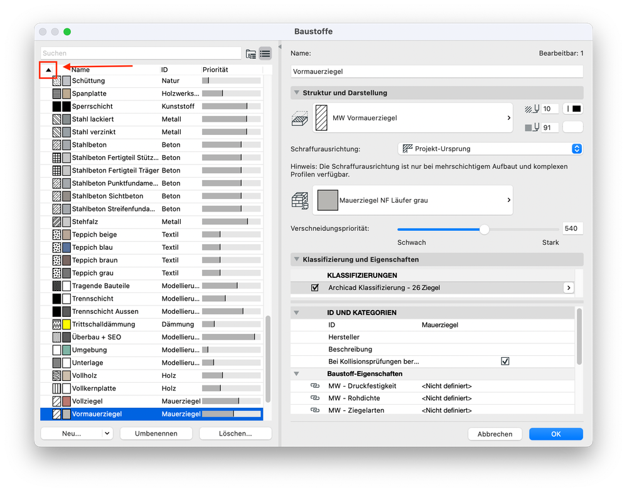Image resolution: width=627 pixels, height=492 pixels.
Task: Click dotted hatch icon of Teppich beige
Action: click(x=56, y=234)
